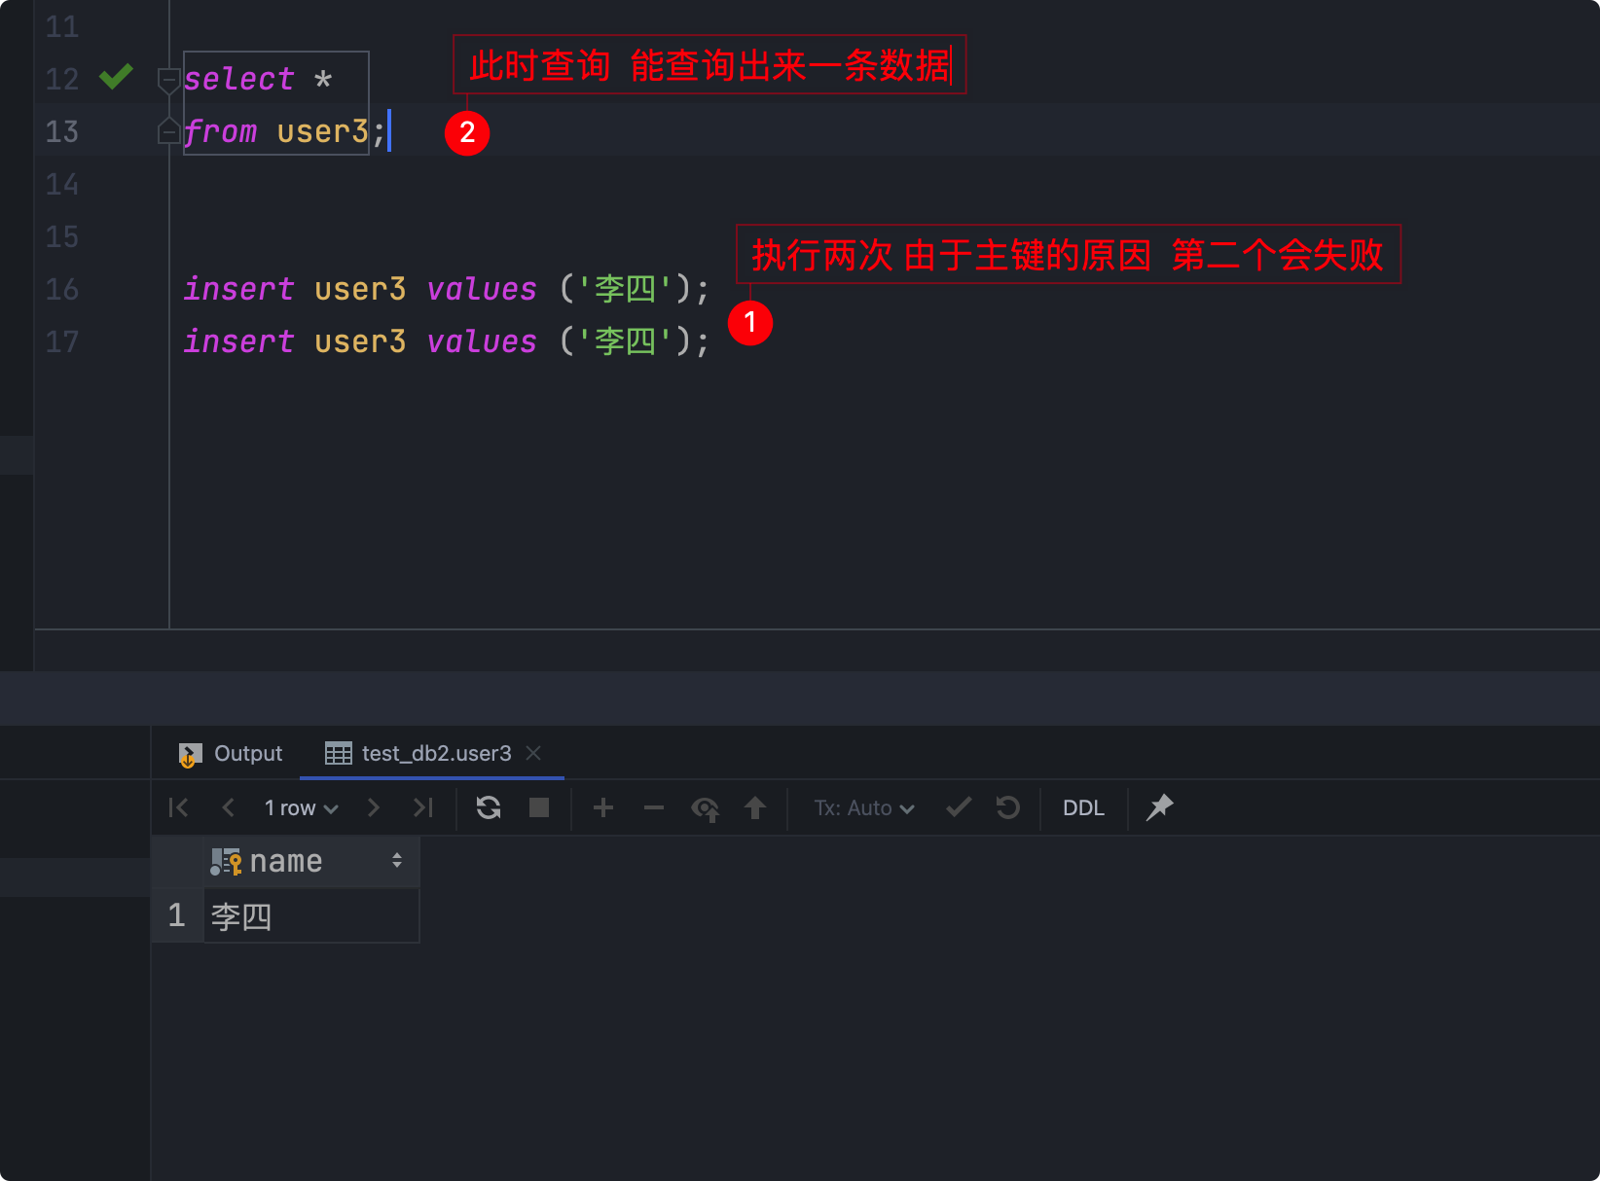Screen dimensions: 1600x1181
Task: Close the test_db2.user3 tab
Action: click(x=533, y=753)
